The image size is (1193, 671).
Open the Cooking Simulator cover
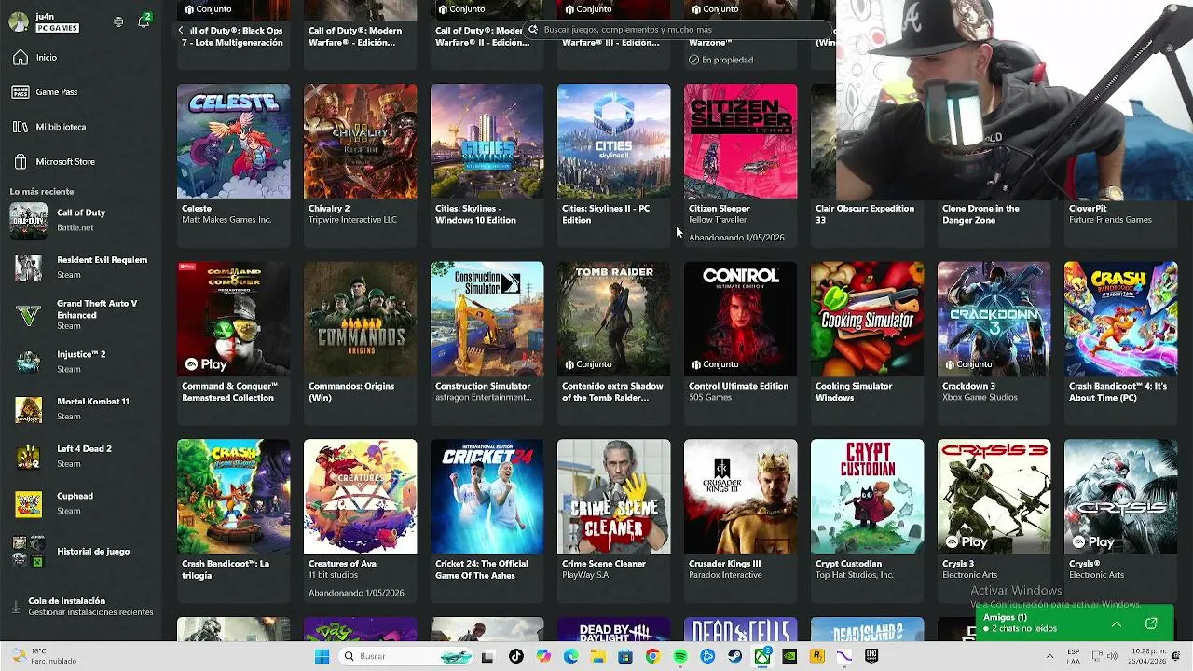(867, 319)
